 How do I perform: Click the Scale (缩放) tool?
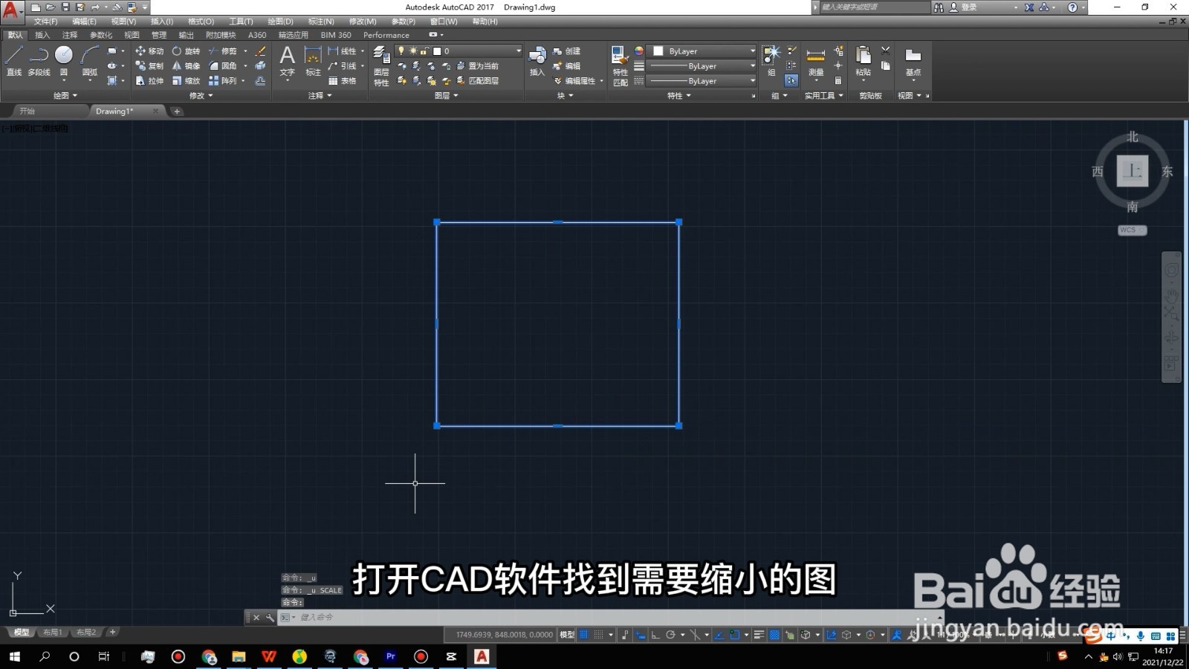186,81
